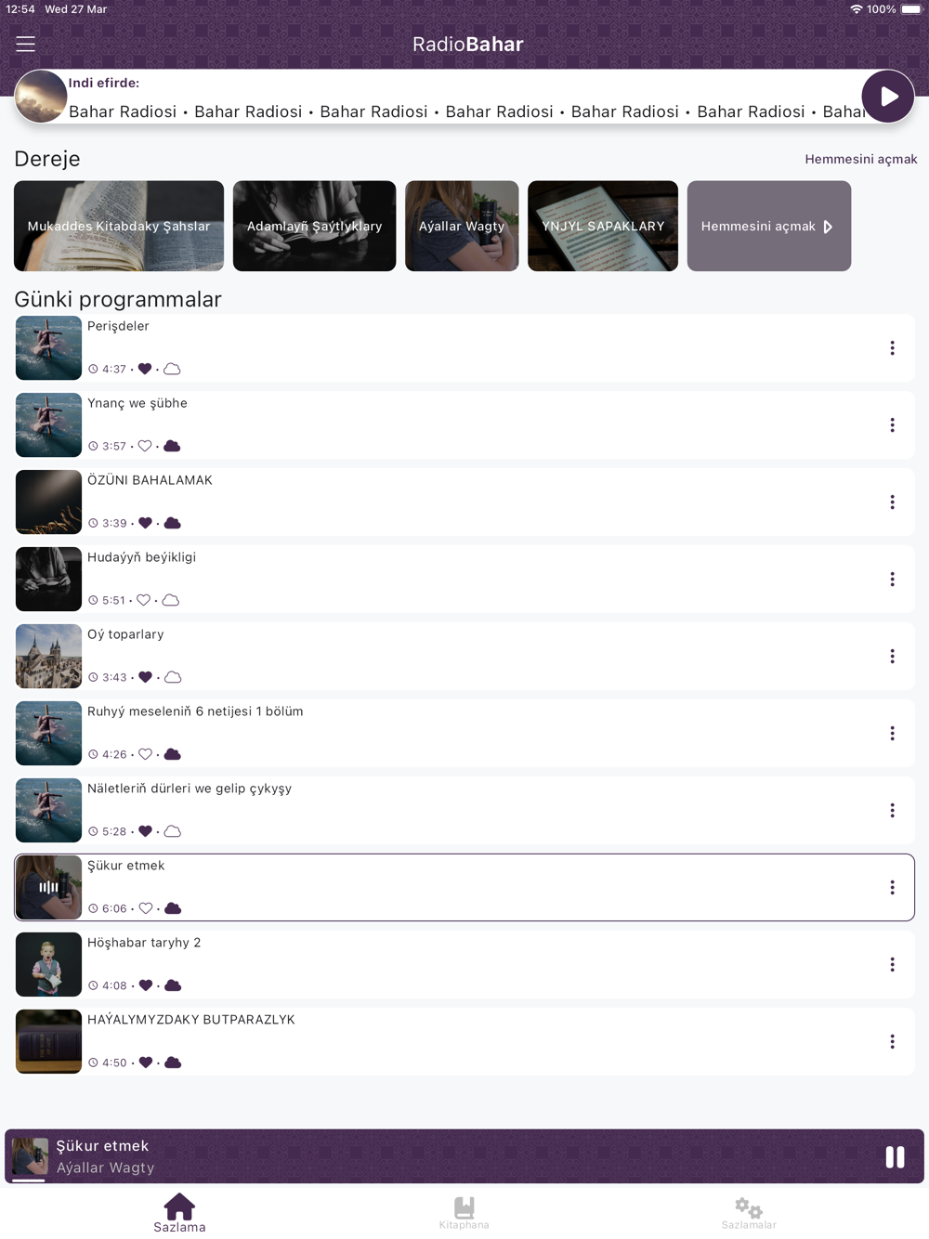
Task: Download Perişdeler via cloud icon
Action: pos(172,369)
